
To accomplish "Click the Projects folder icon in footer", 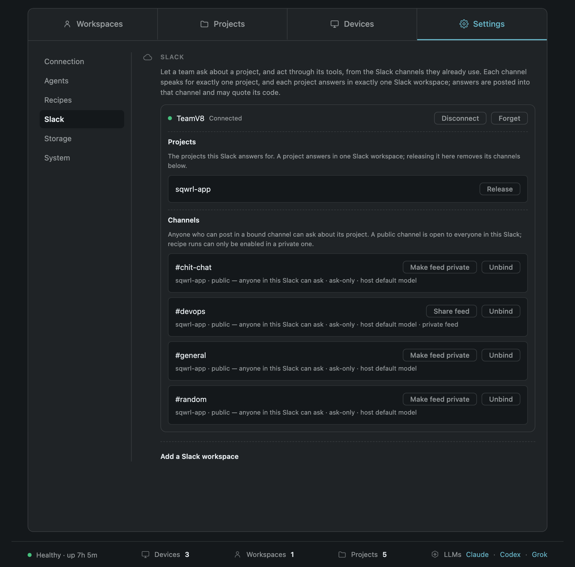I will point(342,555).
